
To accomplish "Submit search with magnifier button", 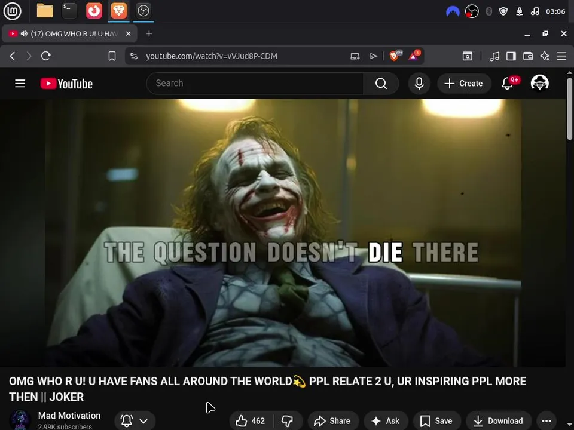I will click(381, 84).
